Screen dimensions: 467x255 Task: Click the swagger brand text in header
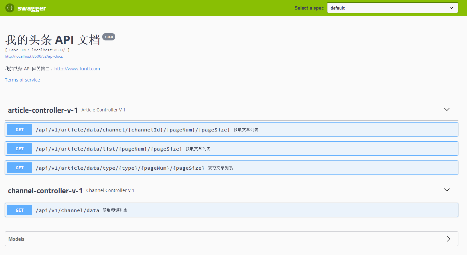32,8
